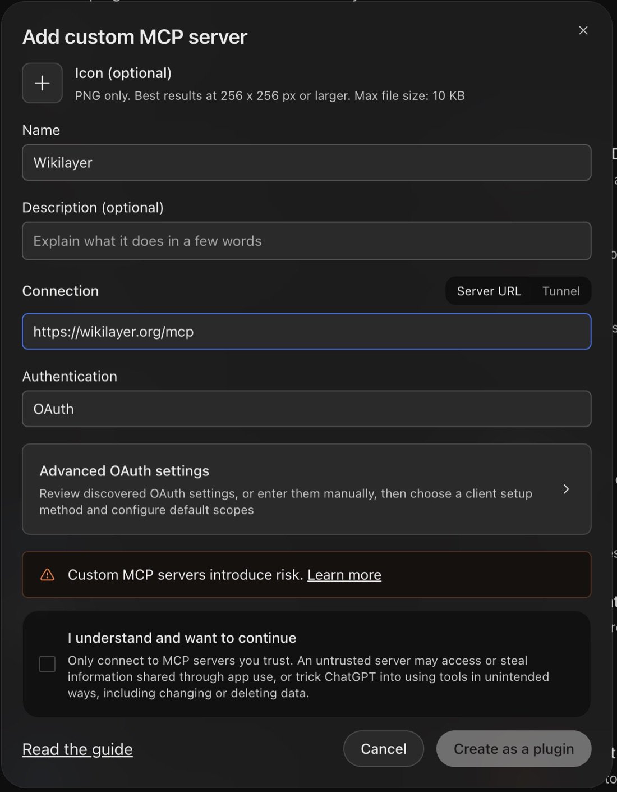Click Create as a plugin button

pos(514,749)
